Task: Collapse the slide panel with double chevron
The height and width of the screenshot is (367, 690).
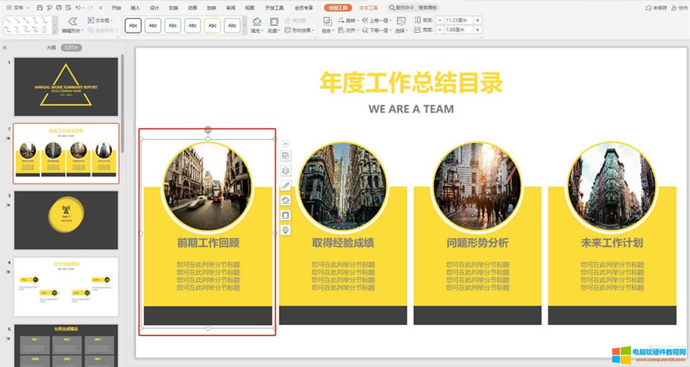Action: [x=5, y=47]
